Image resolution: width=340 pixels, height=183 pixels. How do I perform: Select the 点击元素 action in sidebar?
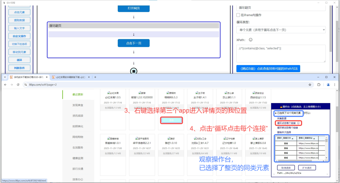click(x=19, y=12)
